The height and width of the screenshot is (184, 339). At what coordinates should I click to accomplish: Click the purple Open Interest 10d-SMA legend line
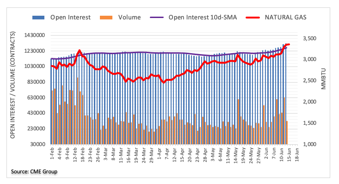coord(157,18)
